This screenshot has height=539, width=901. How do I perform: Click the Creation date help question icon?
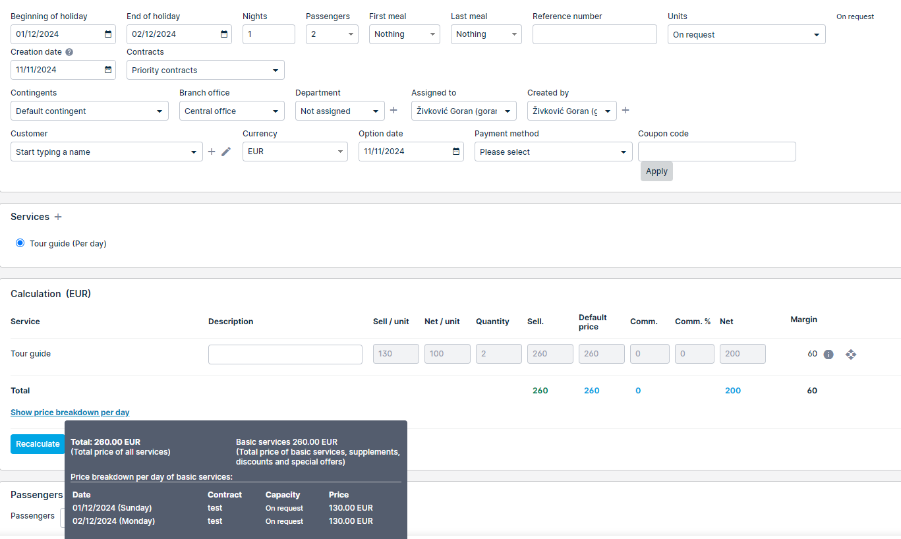point(69,52)
